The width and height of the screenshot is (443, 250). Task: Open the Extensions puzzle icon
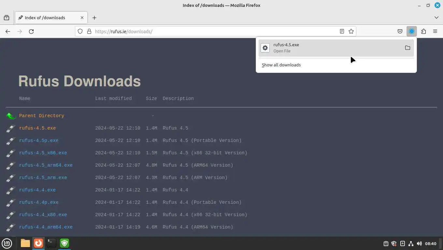pyautogui.click(x=423, y=31)
